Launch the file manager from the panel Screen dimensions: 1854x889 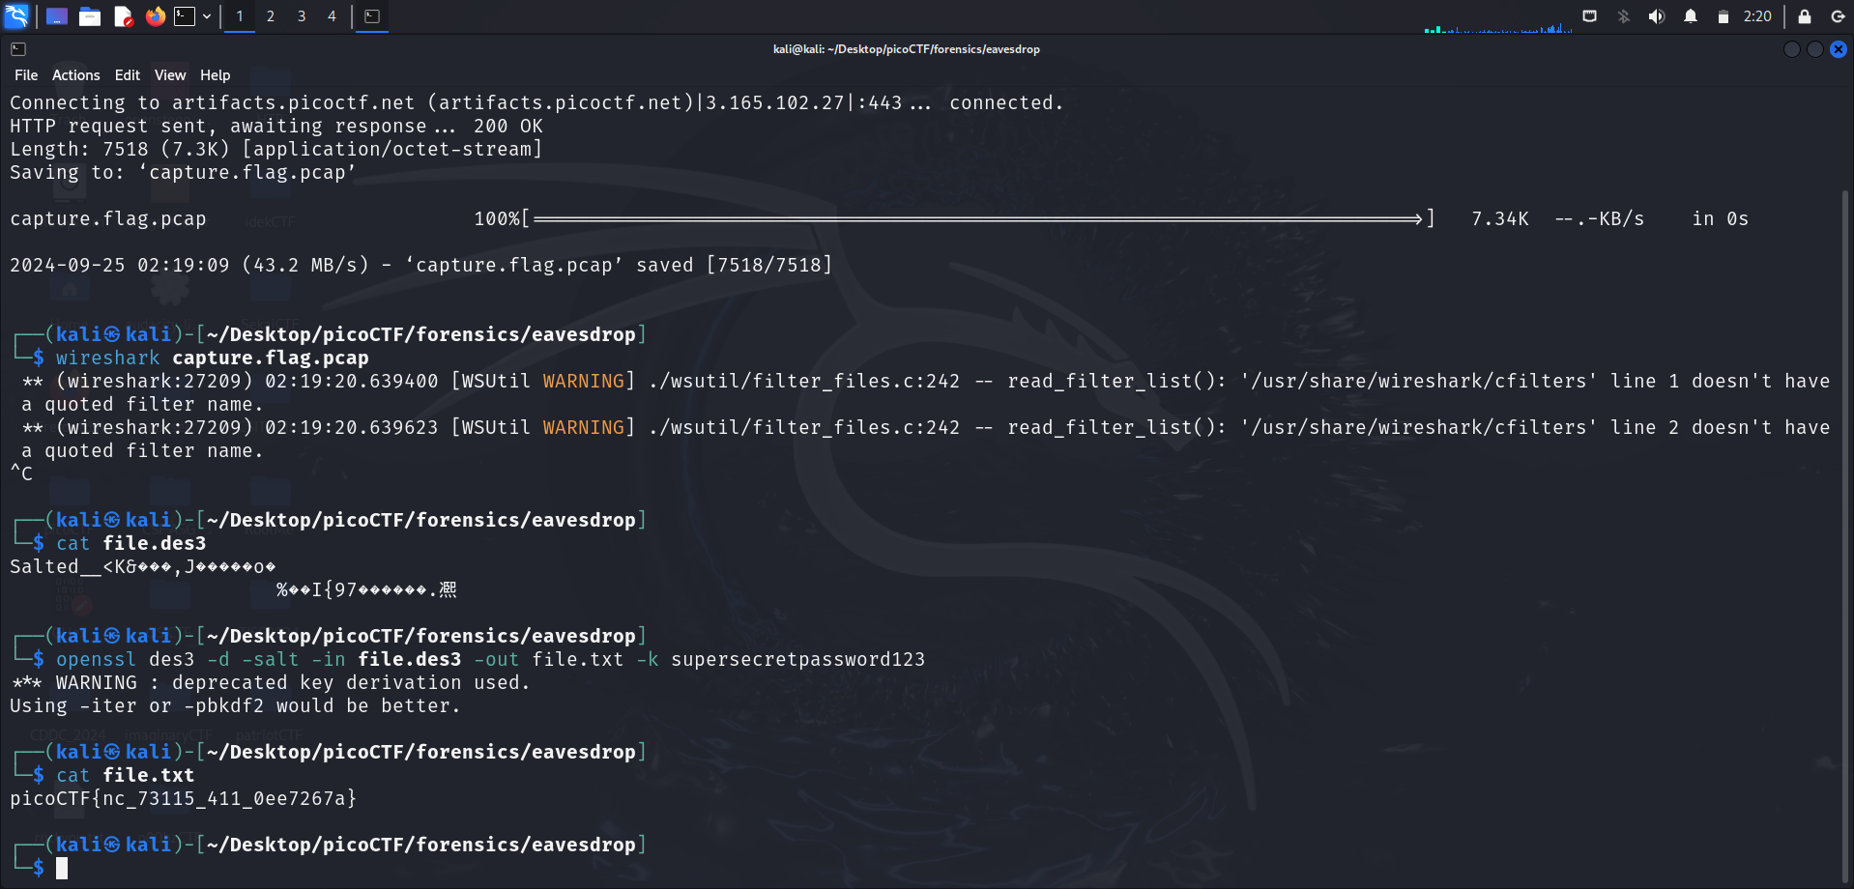pyautogui.click(x=90, y=16)
